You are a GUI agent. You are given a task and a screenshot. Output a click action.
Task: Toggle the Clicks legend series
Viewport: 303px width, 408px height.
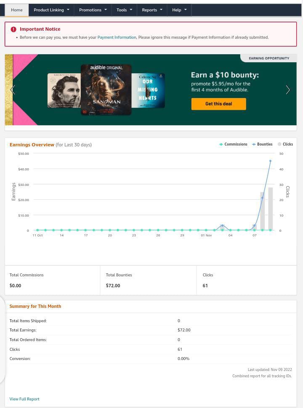click(285, 144)
